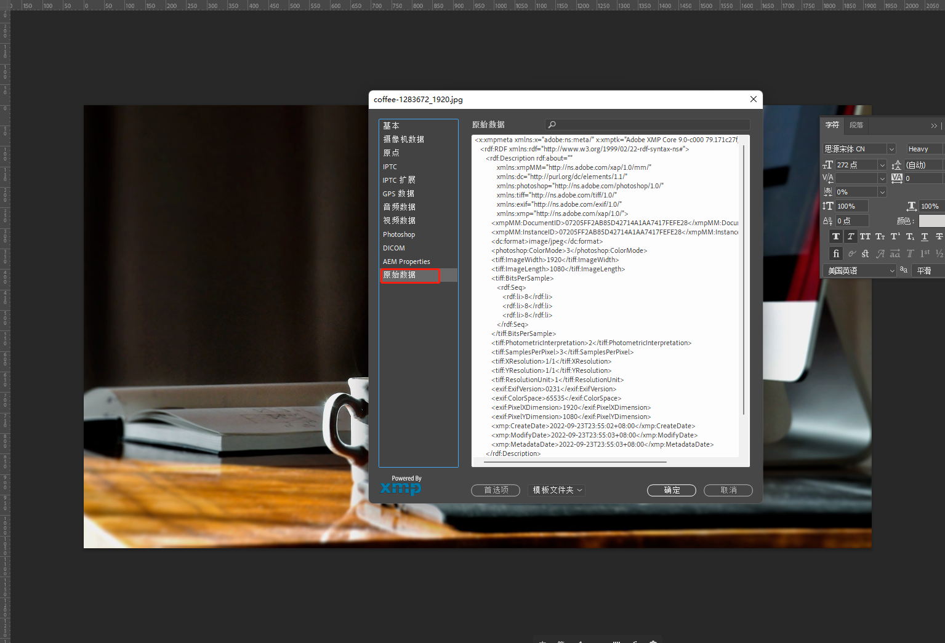Select 基本 in metadata sidebar
The width and height of the screenshot is (945, 643).
coord(418,126)
